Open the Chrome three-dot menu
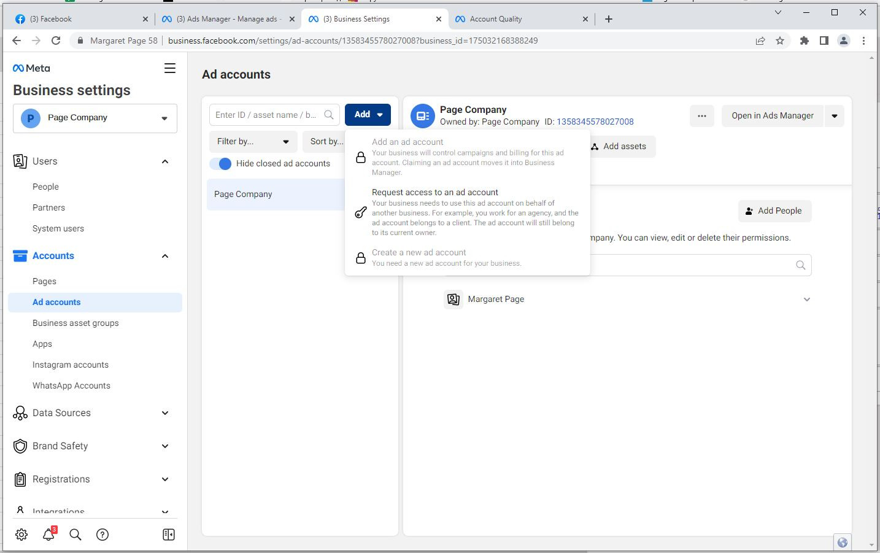The height and width of the screenshot is (553, 880). point(863,41)
